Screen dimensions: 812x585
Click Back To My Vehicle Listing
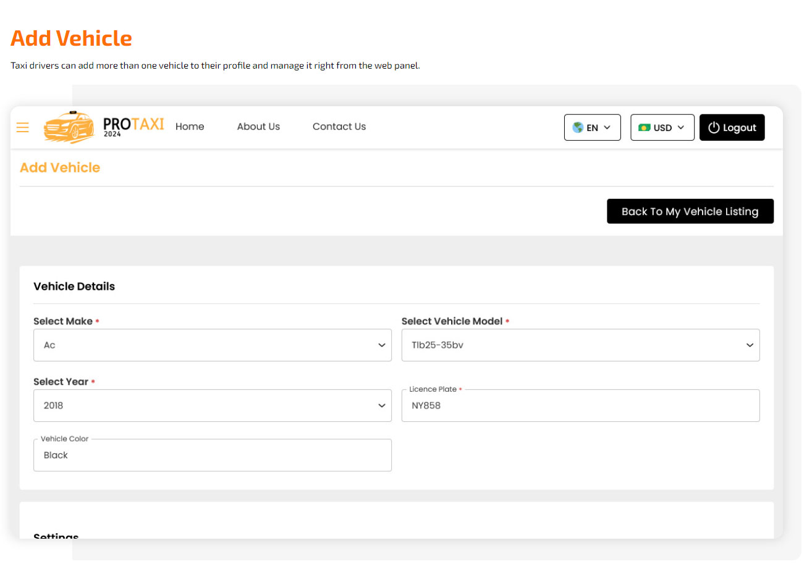click(690, 211)
